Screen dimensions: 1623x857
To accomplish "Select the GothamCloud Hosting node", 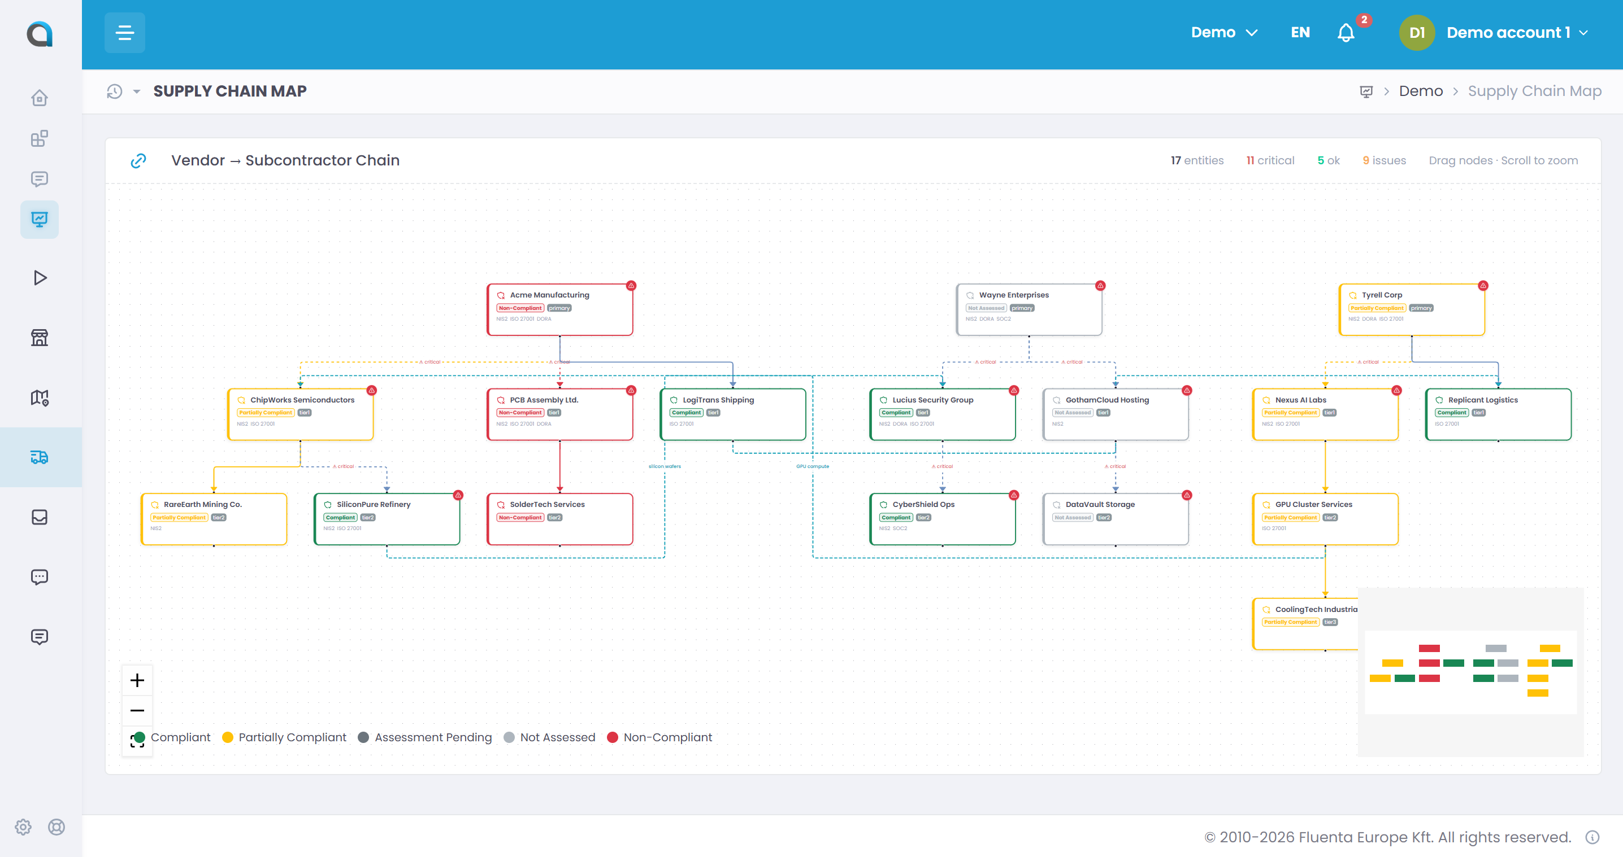I will (1115, 414).
